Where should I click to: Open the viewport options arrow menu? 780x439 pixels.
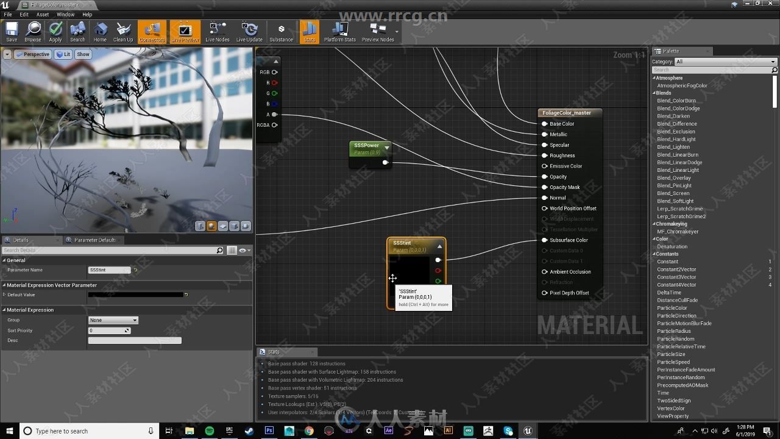click(x=7, y=54)
